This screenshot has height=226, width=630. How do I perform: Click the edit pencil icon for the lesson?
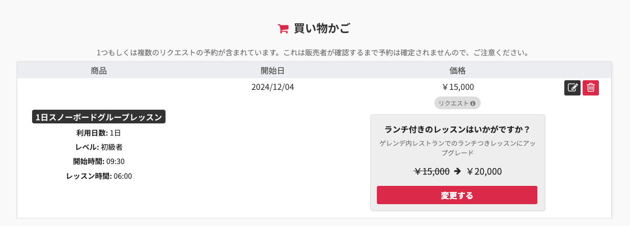572,88
